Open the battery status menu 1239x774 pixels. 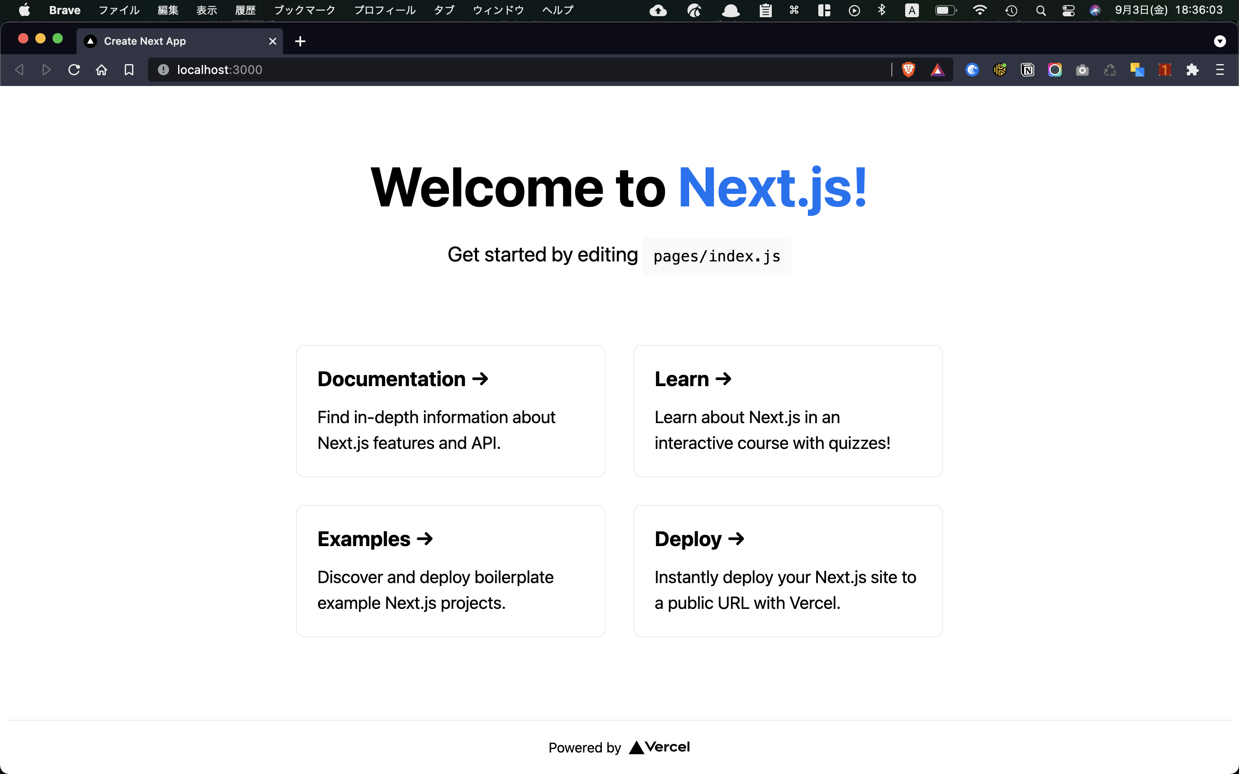[x=946, y=10]
